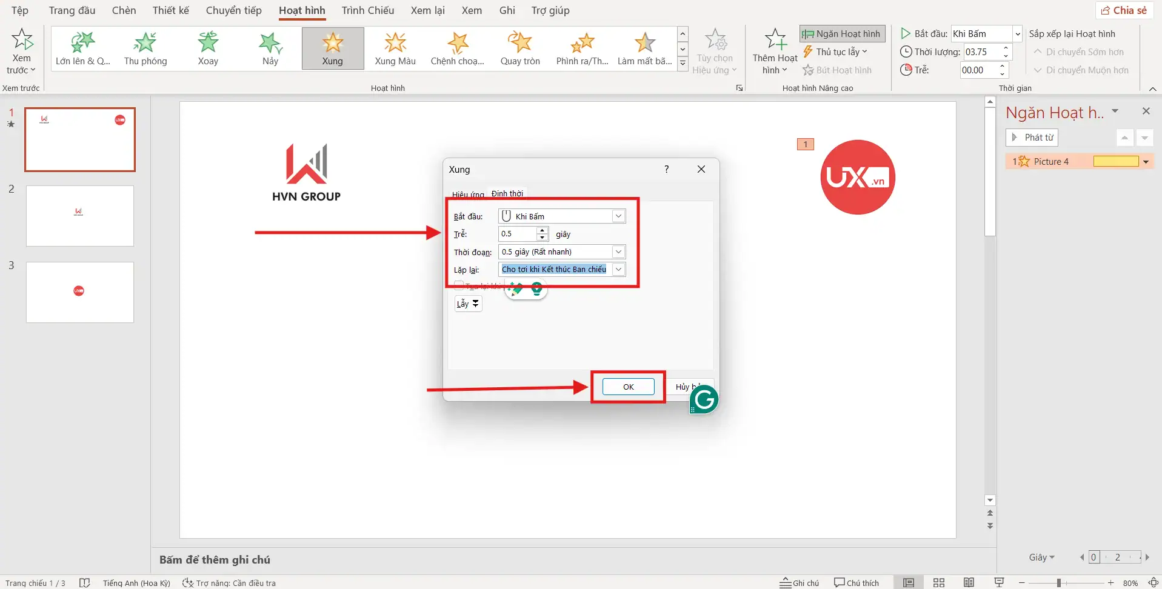1162x589 pixels.
Task: Open the Chuyển tiếp ribbon tab
Action: (x=233, y=10)
